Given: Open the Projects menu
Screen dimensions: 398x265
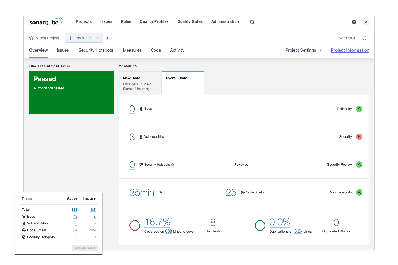Looking at the screenshot, I should tap(84, 21).
